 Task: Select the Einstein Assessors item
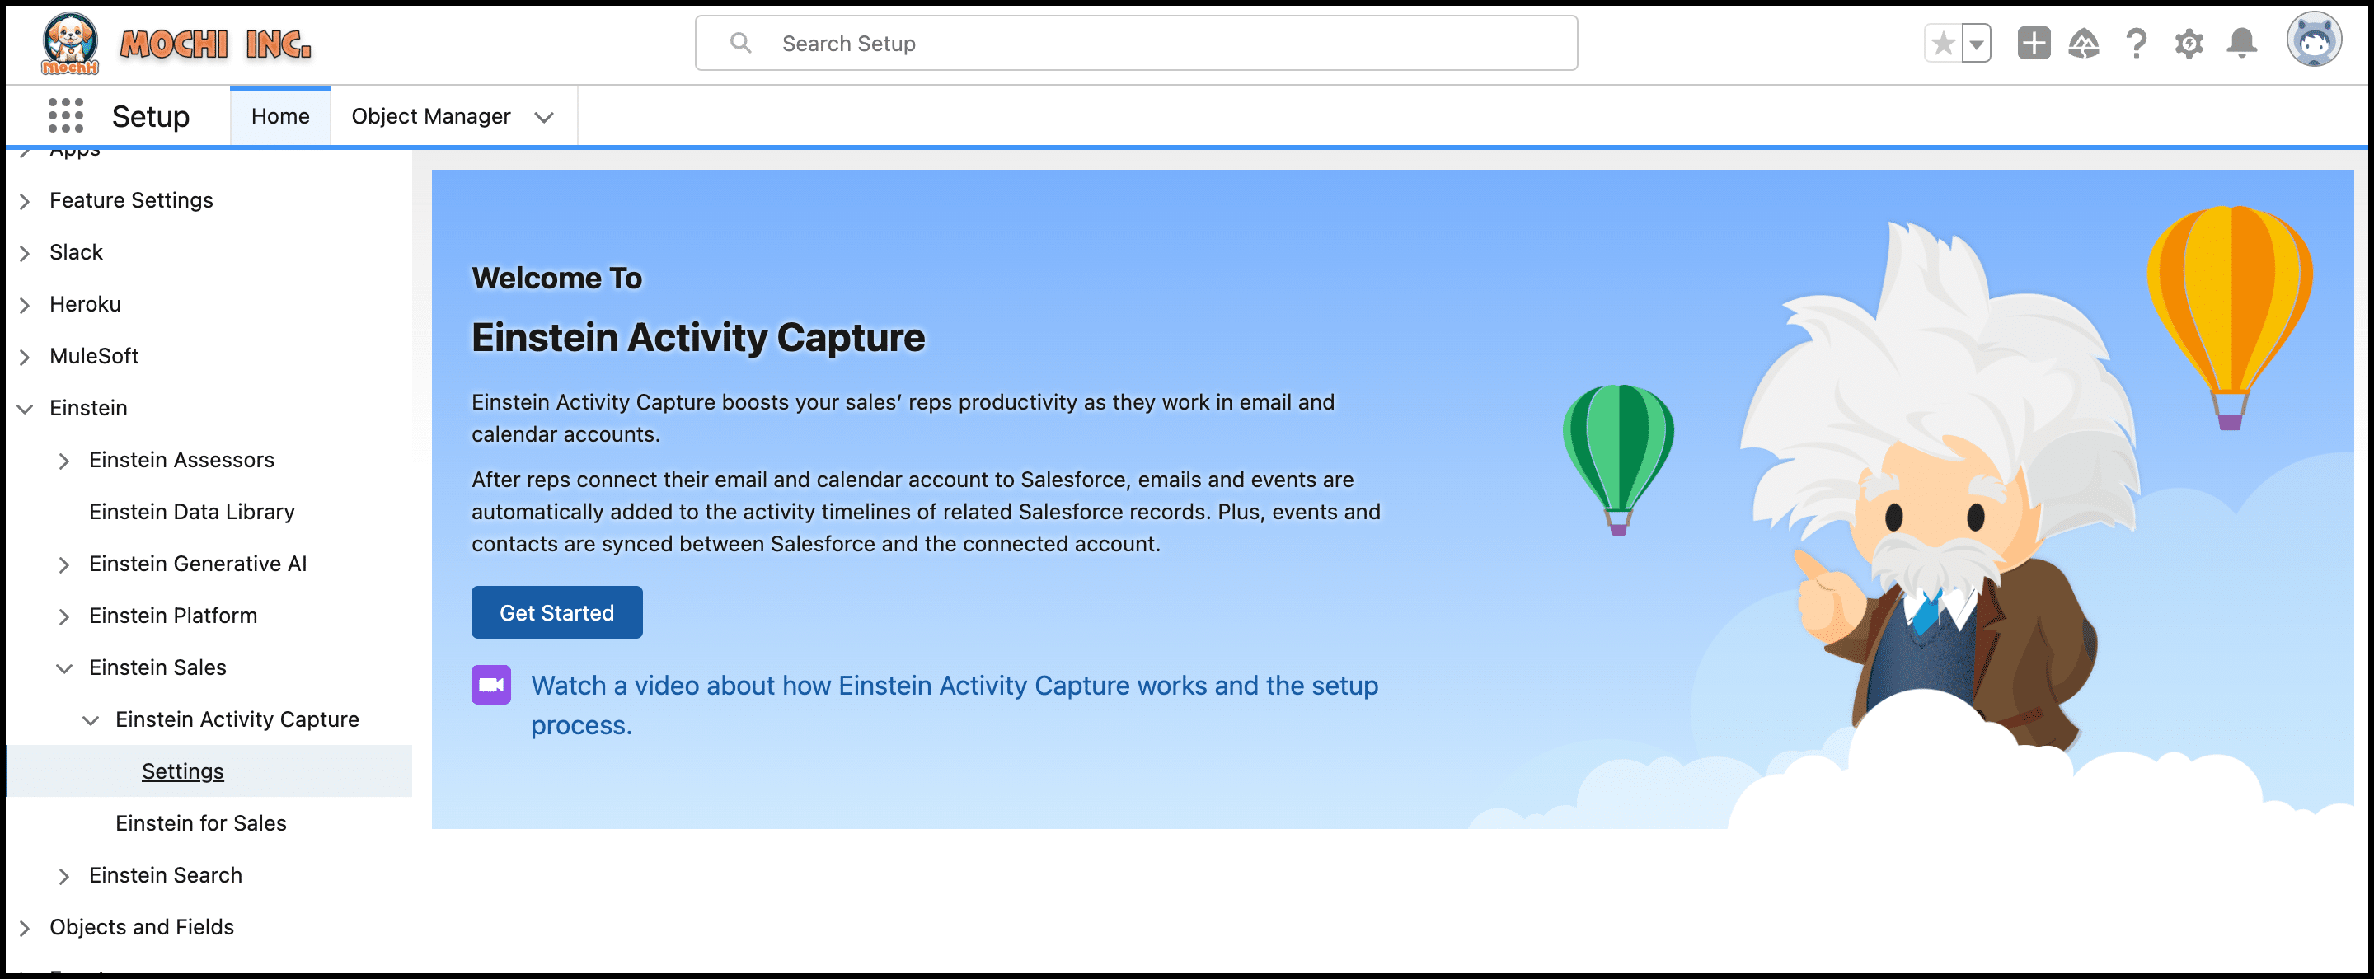[181, 460]
